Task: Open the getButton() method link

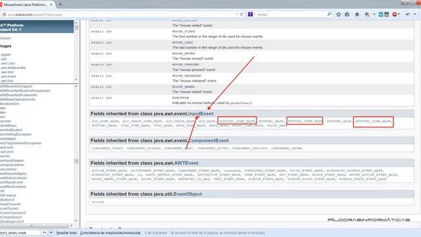Action: 241,103
